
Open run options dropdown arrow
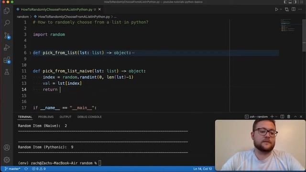(281, 10)
